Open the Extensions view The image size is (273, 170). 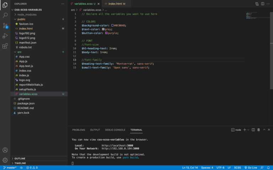pyautogui.click(x=5, y=46)
